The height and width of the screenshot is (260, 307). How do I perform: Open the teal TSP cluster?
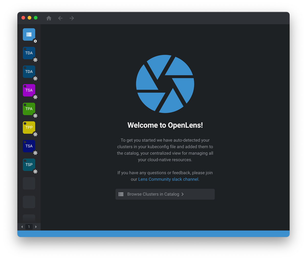[29, 165]
